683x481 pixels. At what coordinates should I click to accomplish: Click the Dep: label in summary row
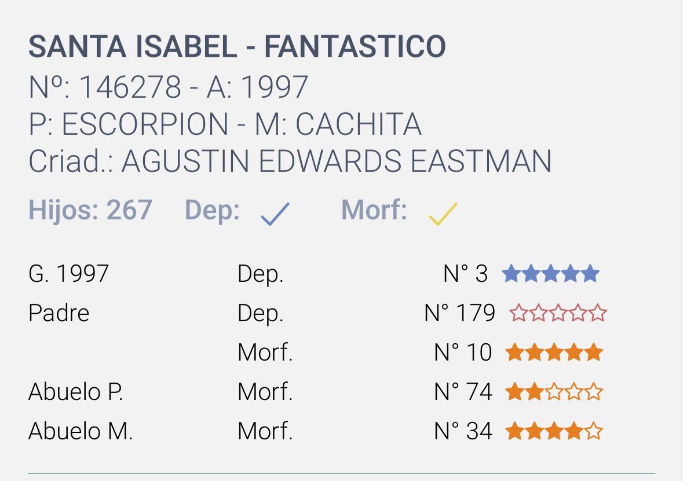(x=212, y=211)
